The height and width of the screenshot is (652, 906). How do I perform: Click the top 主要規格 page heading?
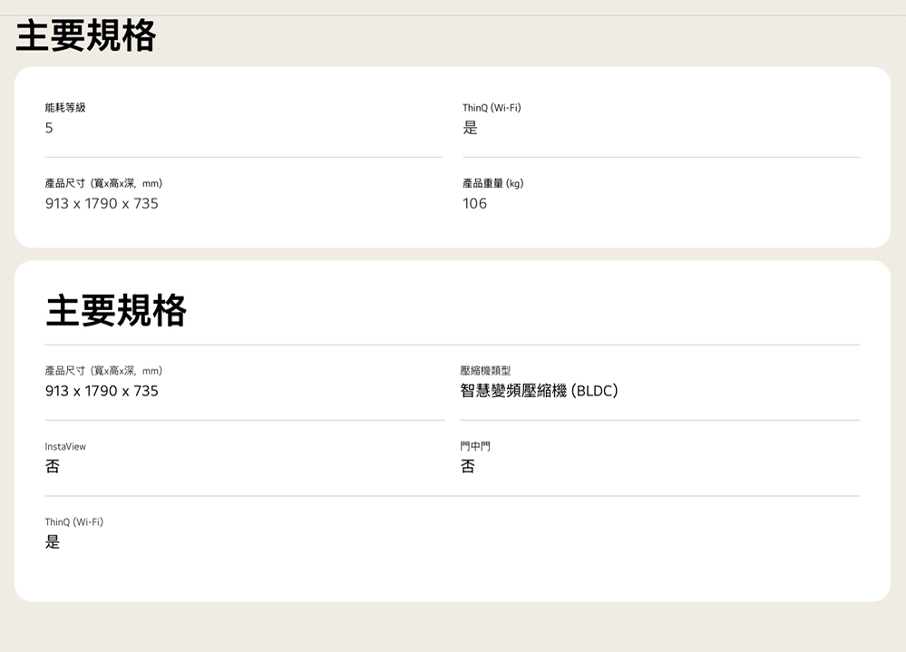point(86,36)
